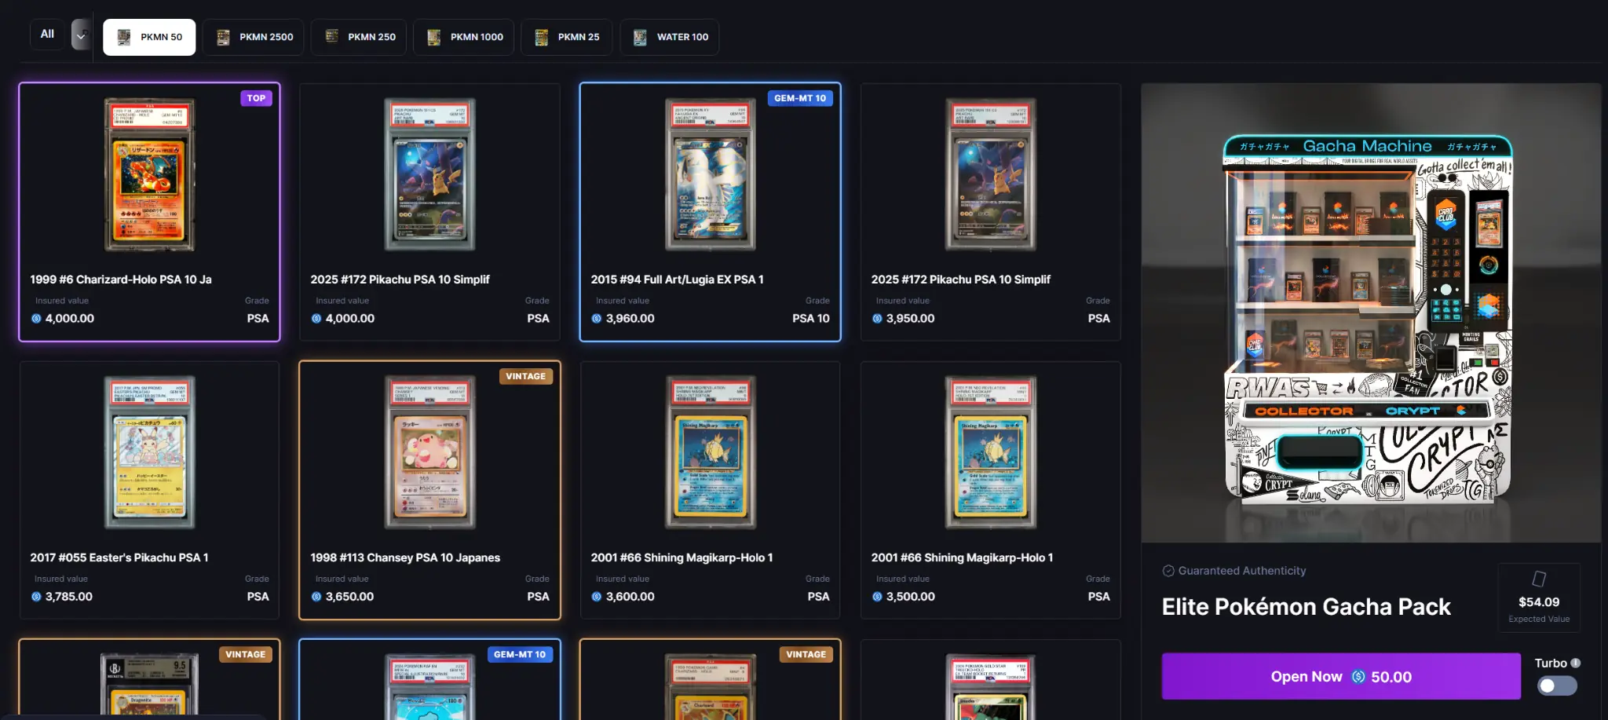This screenshot has height=720, width=1608.
Task: Click the TOP badge on Charizard-Holo card
Action: [x=256, y=98]
